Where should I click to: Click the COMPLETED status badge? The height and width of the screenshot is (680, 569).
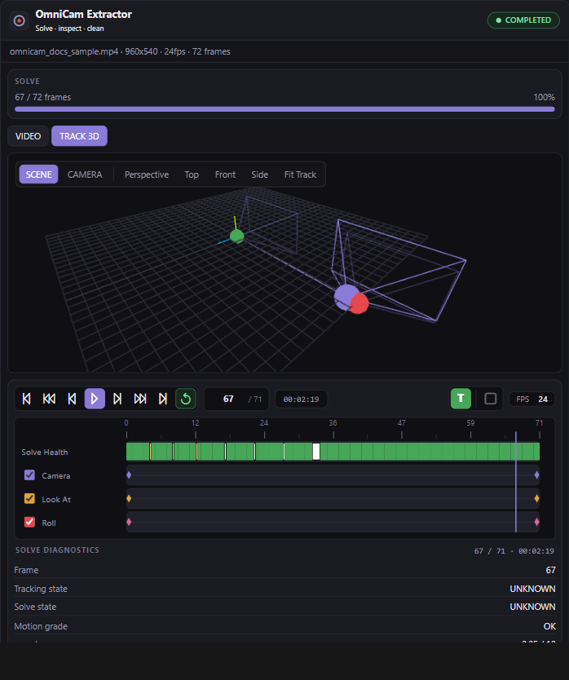coord(523,20)
